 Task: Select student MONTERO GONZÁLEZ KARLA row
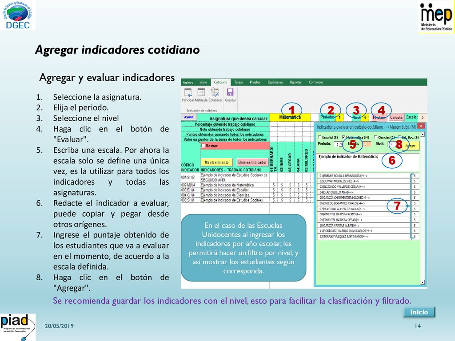point(364,209)
